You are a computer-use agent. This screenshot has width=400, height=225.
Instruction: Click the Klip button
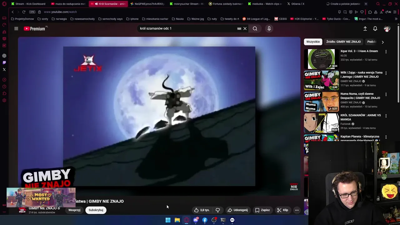coord(282,210)
